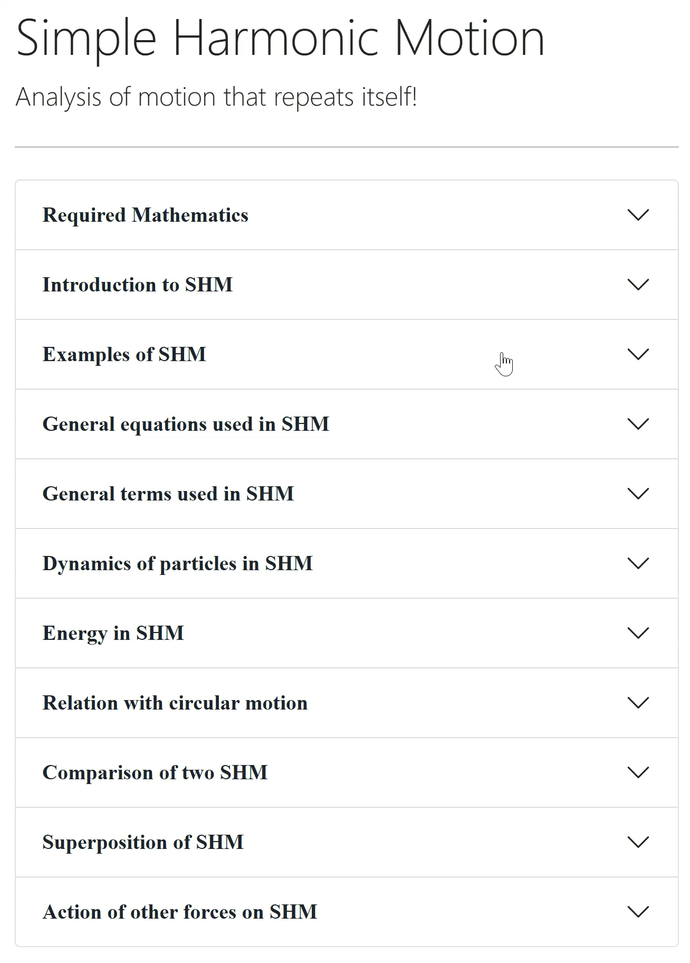
Task: Show General terms used in SHM content
Action: 168,494
